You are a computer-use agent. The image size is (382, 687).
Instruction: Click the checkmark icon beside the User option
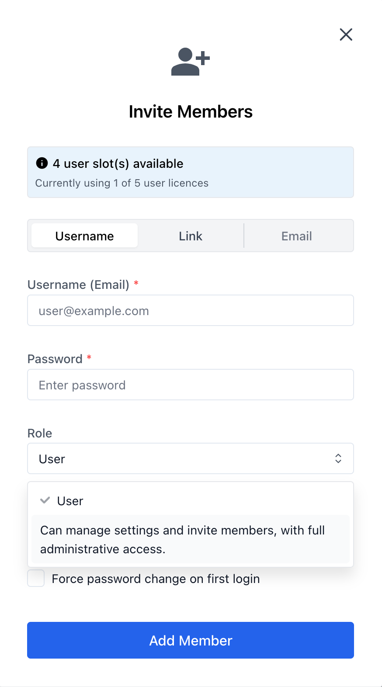pos(45,500)
